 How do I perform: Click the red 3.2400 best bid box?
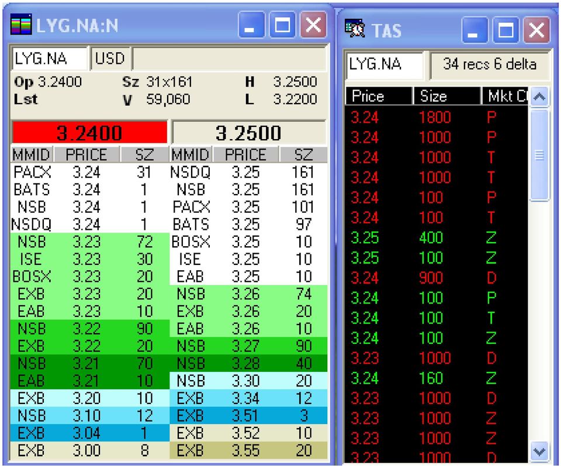89,133
